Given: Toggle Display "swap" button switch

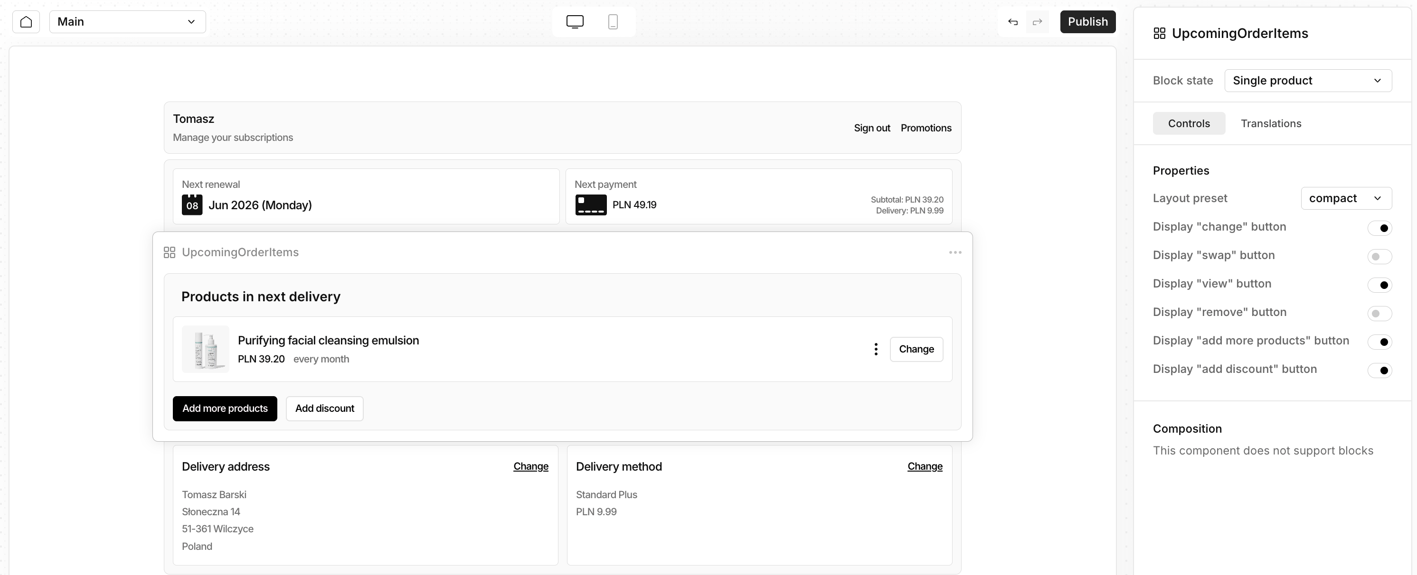Looking at the screenshot, I should coord(1379,256).
